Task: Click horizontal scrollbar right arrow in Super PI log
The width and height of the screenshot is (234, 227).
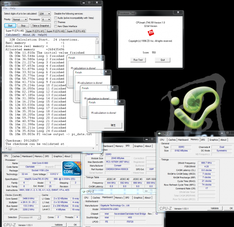Action: tap(94, 148)
